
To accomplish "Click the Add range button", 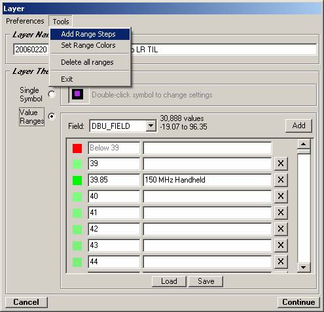I will (298, 126).
